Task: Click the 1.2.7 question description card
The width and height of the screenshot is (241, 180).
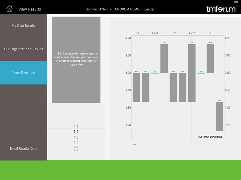Action: click(76, 60)
